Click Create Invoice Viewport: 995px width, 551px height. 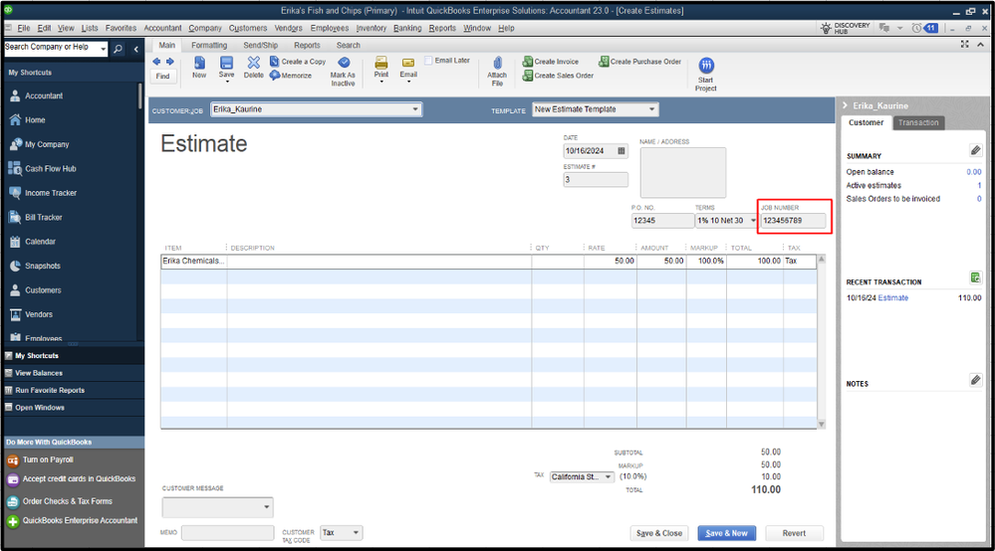click(x=550, y=62)
